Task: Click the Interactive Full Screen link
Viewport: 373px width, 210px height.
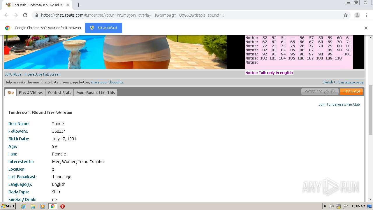Action: pos(43,74)
